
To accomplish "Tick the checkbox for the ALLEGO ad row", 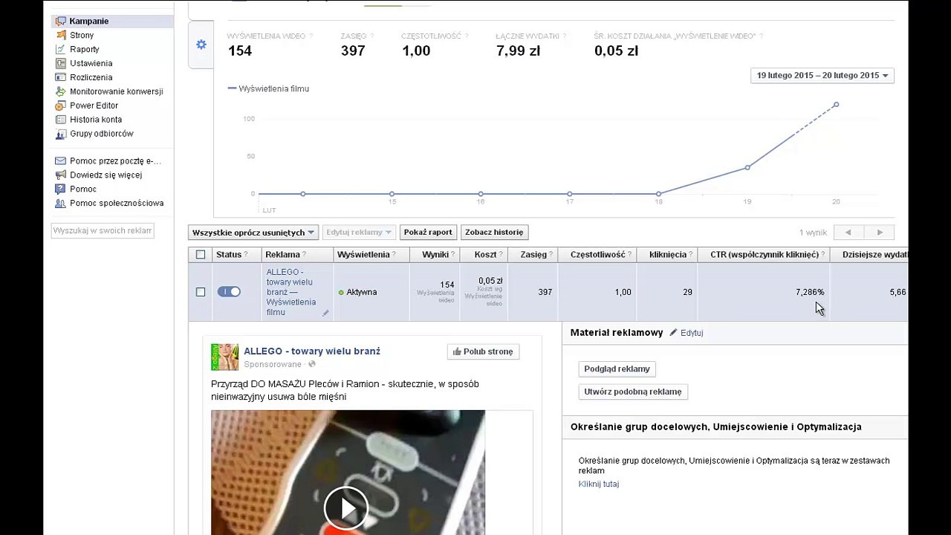I will pos(201,292).
